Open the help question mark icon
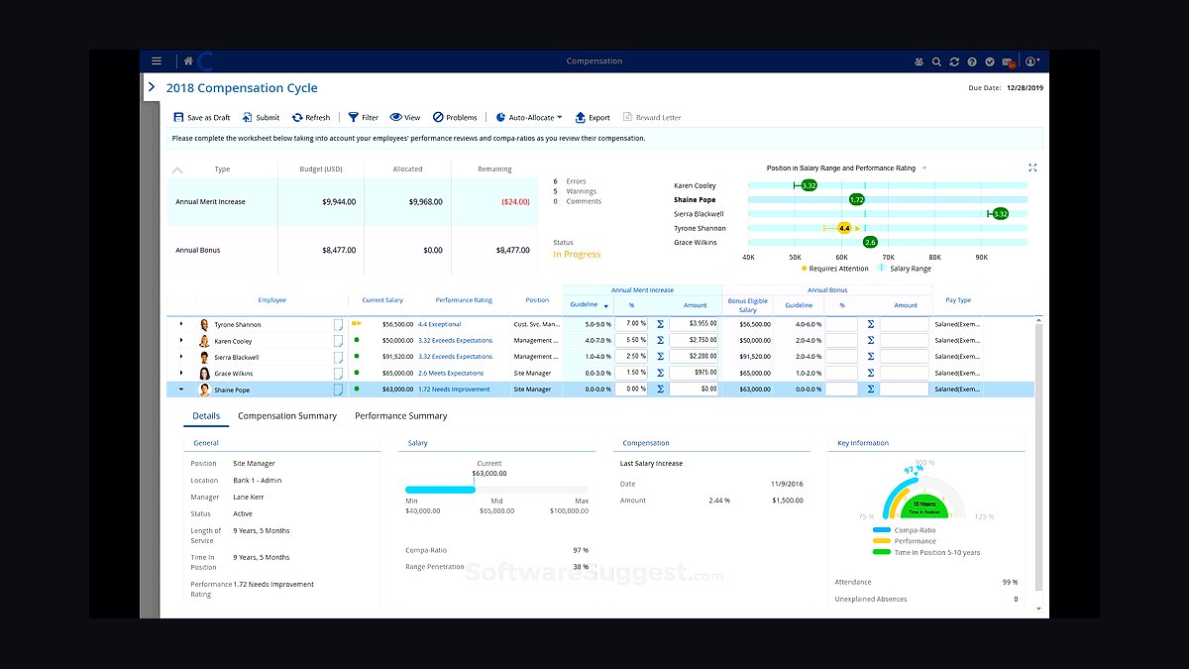The image size is (1189, 669). coord(972,61)
